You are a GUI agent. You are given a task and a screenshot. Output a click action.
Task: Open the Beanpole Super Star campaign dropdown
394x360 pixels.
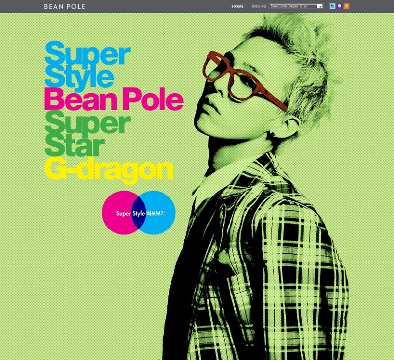(295, 6)
